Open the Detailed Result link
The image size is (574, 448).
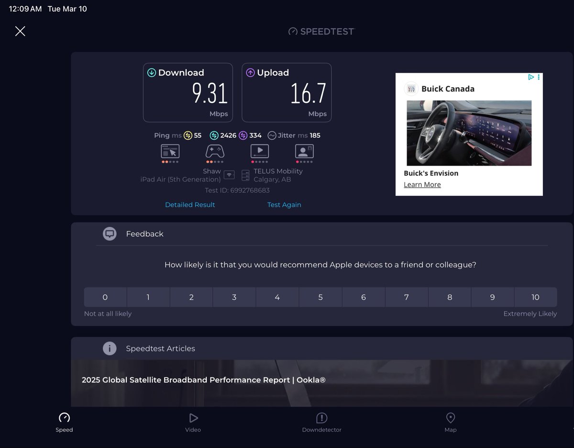190,204
